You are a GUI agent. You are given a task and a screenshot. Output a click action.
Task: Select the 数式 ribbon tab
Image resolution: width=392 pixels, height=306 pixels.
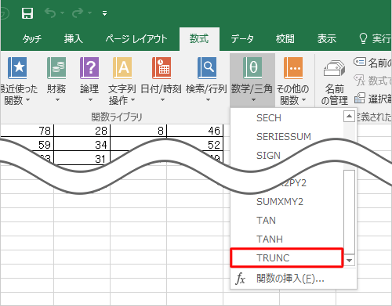199,39
